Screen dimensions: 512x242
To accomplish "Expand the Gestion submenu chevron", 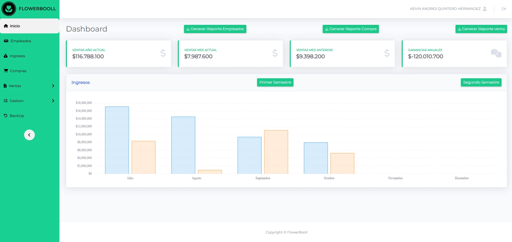I will tap(53, 101).
